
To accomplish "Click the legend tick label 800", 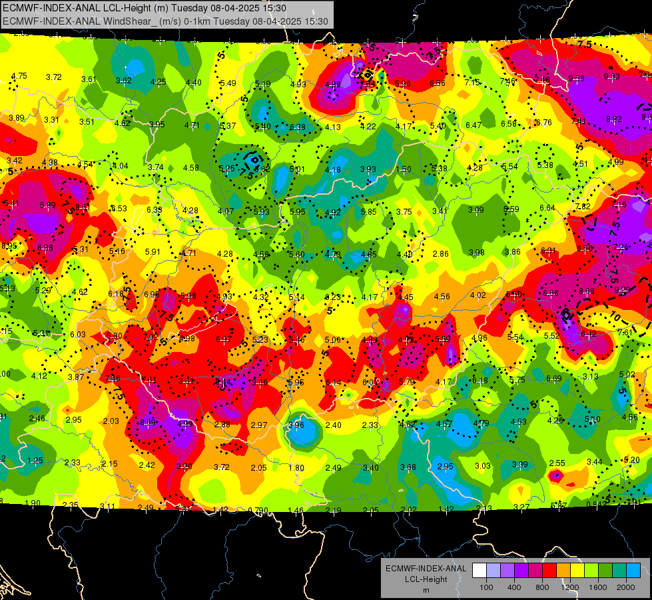I will 542,587.
